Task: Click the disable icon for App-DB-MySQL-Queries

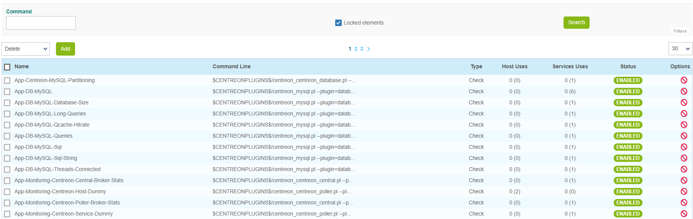Action: (x=683, y=136)
